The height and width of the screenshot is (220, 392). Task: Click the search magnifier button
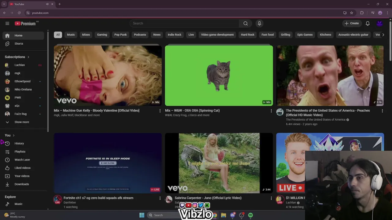point(246,23)
